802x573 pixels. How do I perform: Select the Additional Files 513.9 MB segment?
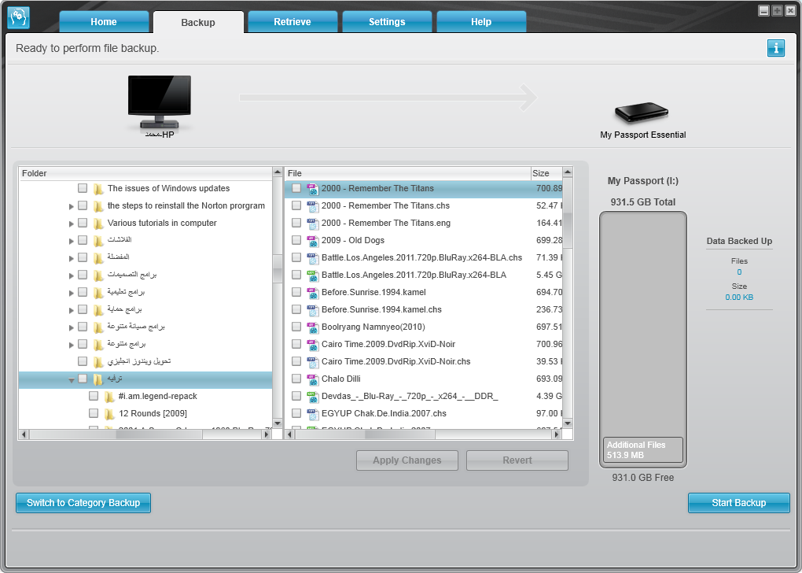tap(643, 450)
